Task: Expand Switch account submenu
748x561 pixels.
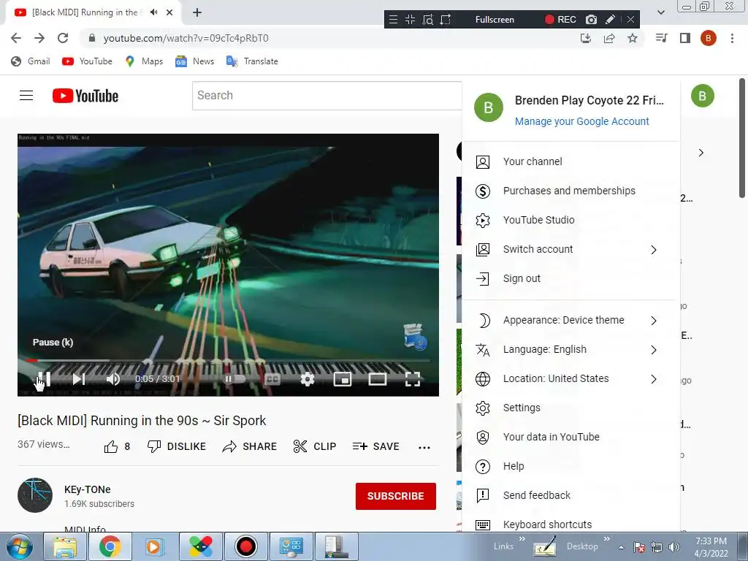Action: click(x=570, y=250)
